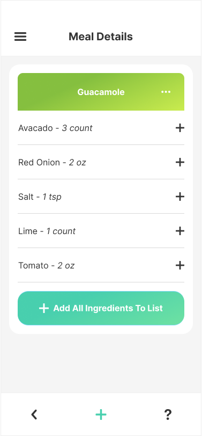
Task: Select the Red Onion - 2 oz ingredient text
Action: coord(52,162)
